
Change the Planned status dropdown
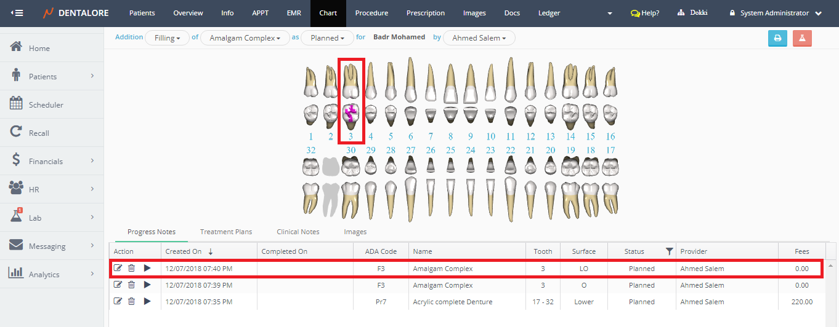coord(327,38)
